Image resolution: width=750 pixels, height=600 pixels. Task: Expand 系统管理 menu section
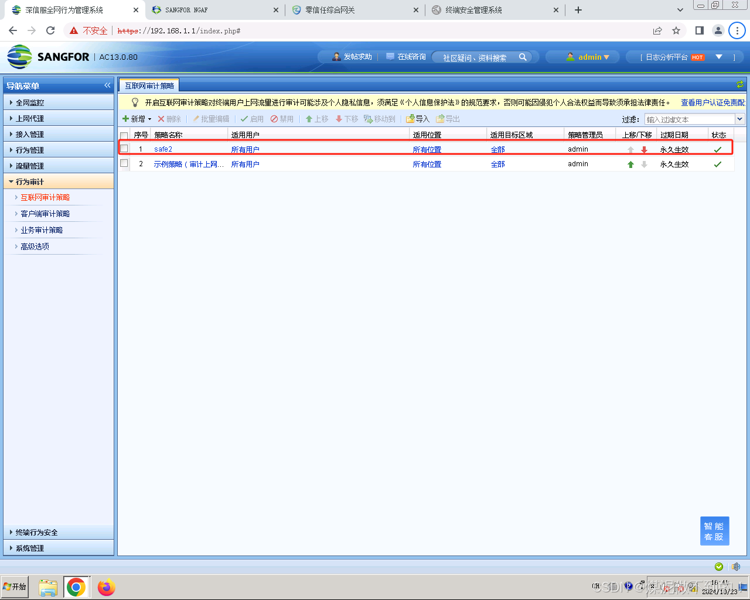coord(59,548)
